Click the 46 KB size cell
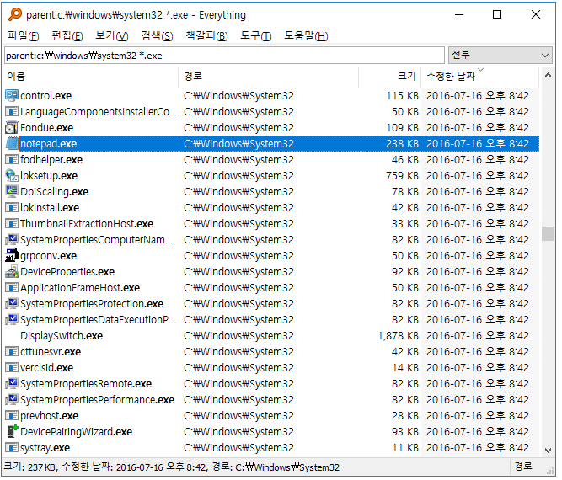This screenshot has width=562, height=480. pyautogui.click(x=405, y=160)
